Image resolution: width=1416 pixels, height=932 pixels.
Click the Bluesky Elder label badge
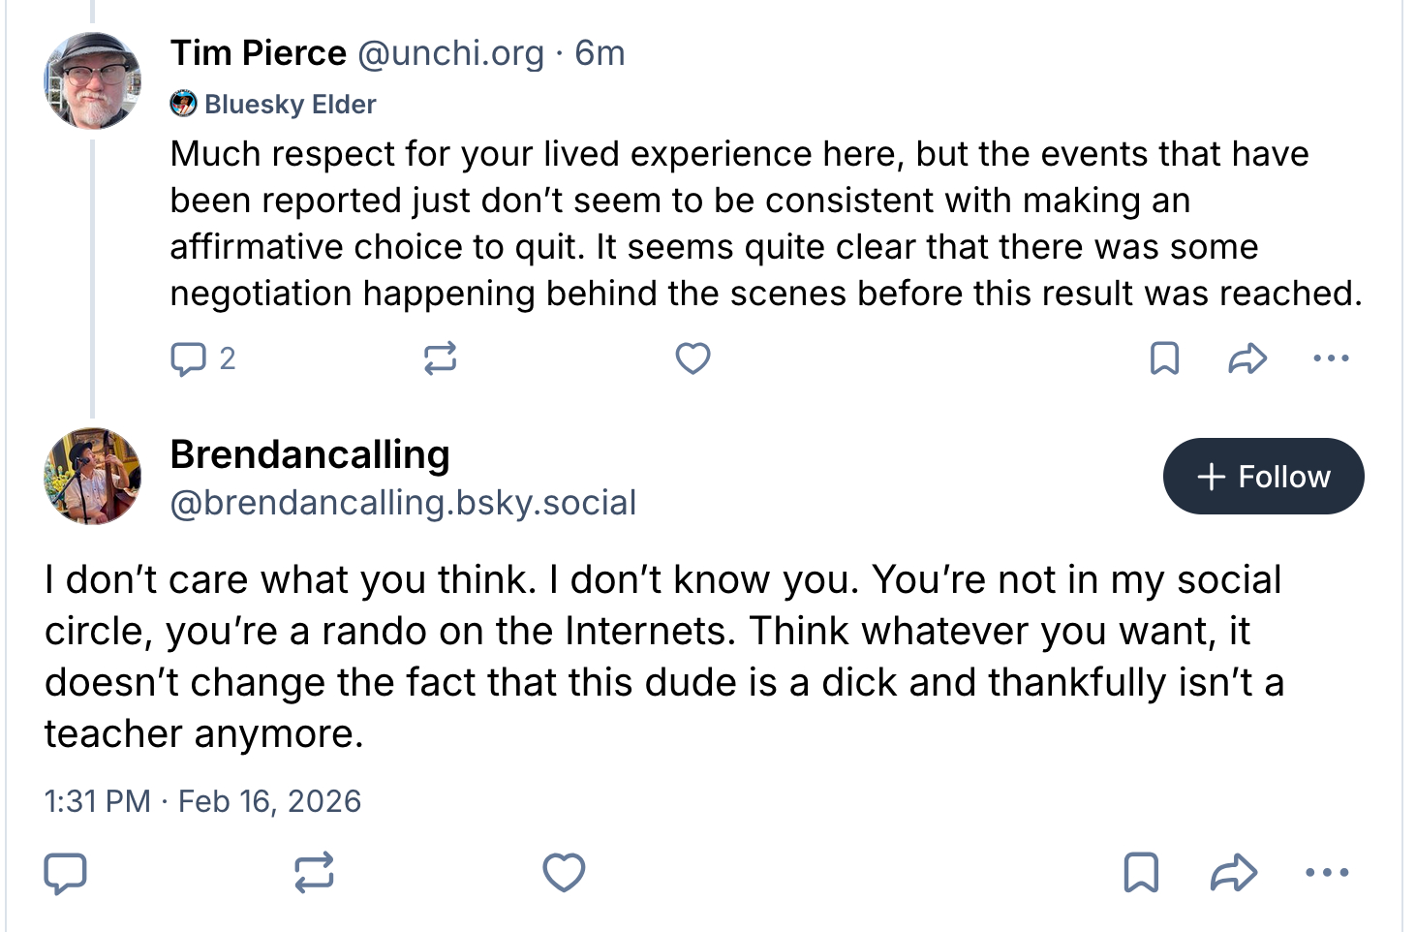[x=274, y=104]
